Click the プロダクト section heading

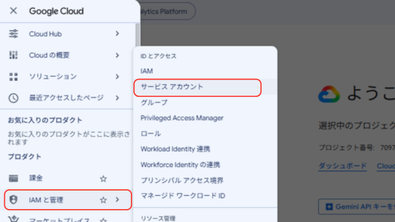[25, 157]
